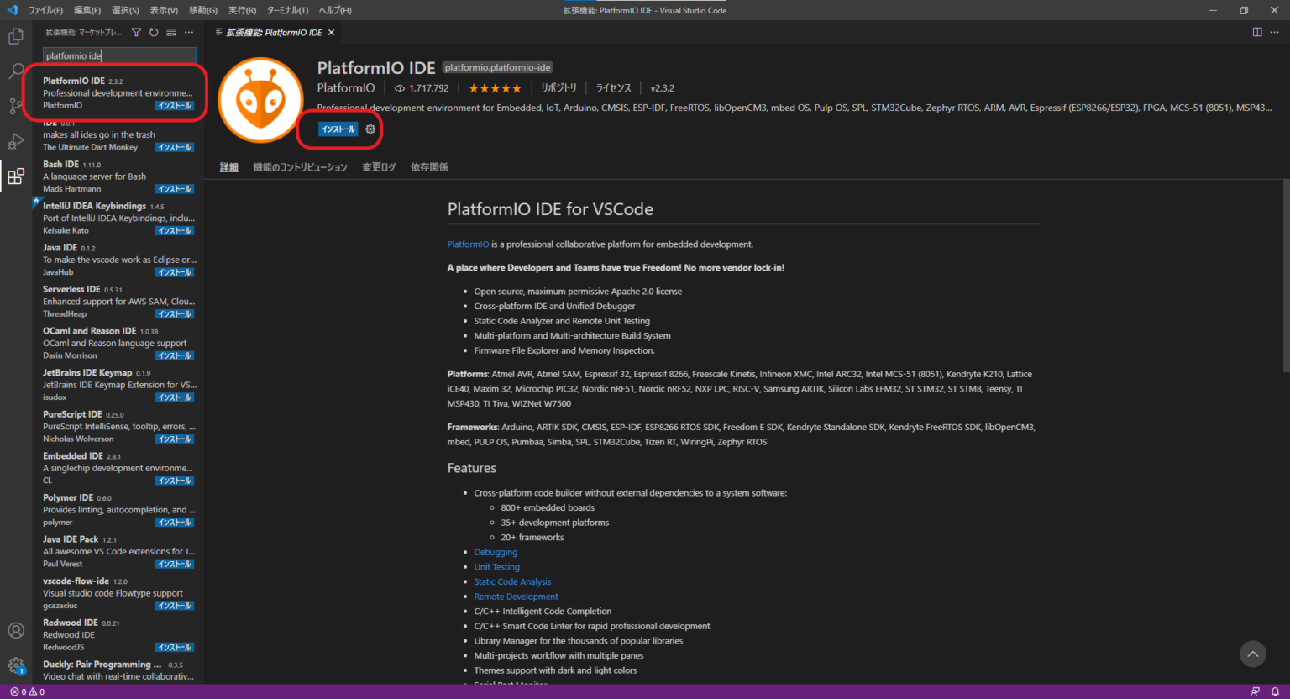Open the ターミナル menu
Screen dimensions: 1290x699
pyautogui.click(x=287, y=10)
